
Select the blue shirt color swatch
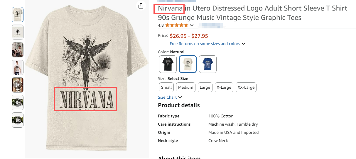point(208,64)
